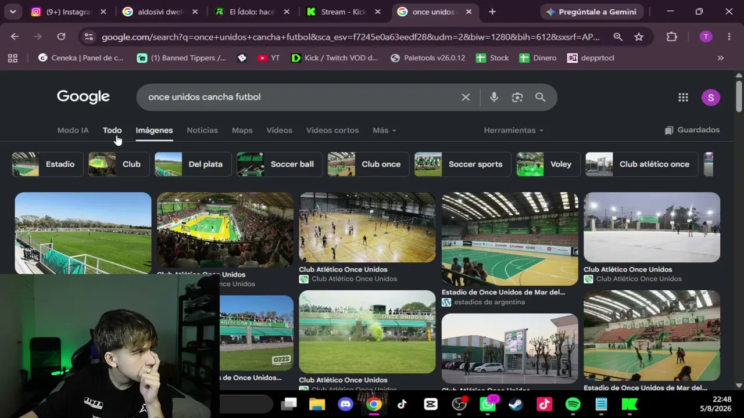The width and height of the screenshot is (744, 418).
Task: Open the green smoke football field image
Action: point(367,331)
